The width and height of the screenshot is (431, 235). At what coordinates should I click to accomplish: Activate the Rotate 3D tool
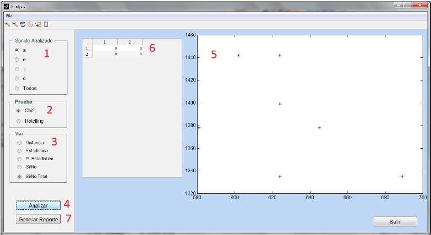pyautogui.click(x=22, y=24)
